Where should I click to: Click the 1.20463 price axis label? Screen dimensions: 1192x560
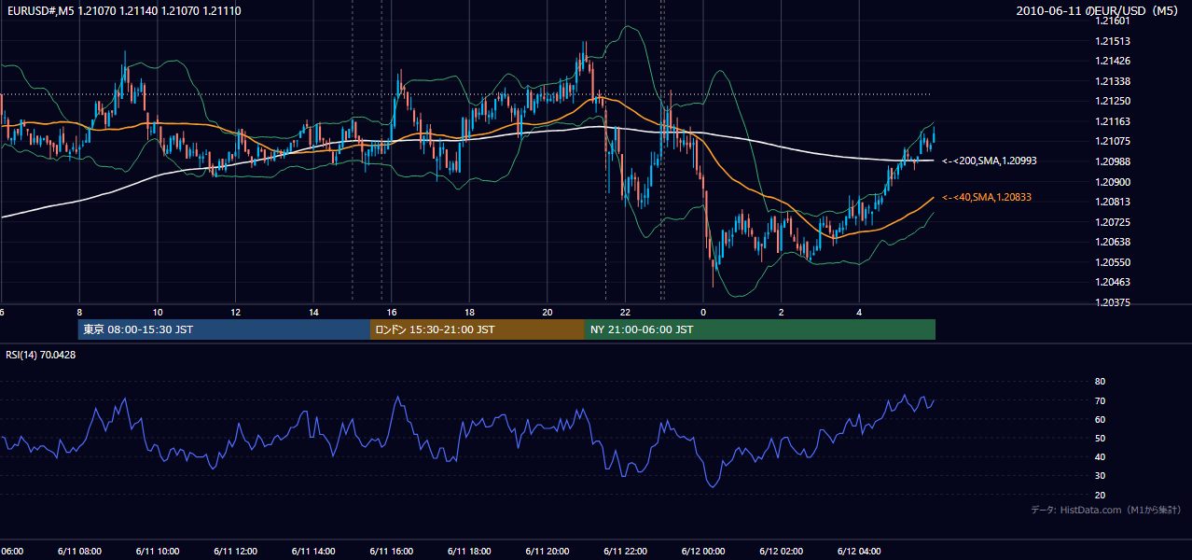[x=1114, y=282]
